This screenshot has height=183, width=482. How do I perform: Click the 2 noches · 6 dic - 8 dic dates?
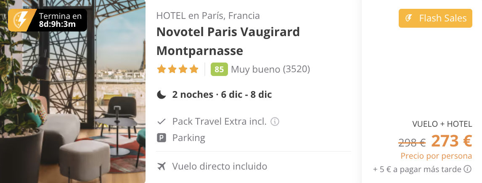click(222, 95)
